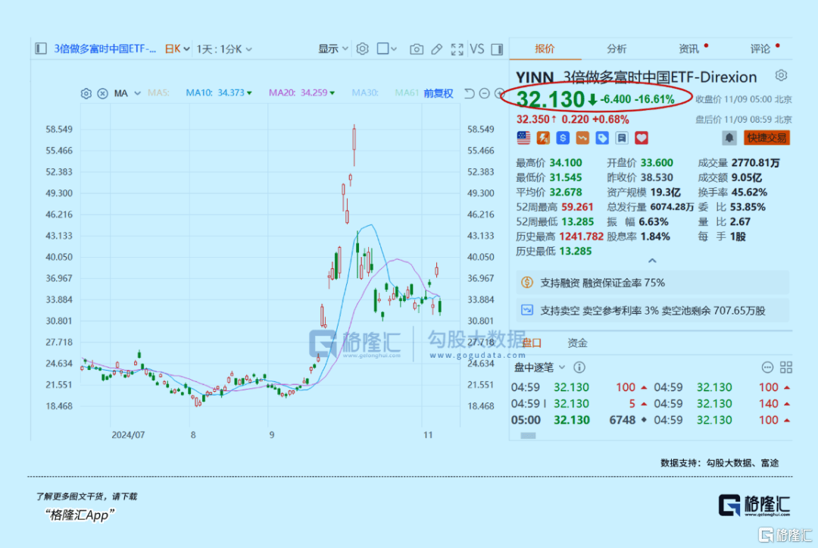The width and height of the screenshot is (818, 548).
Task: Click the heart favorite icon under the price
Action: coord(641,137)
